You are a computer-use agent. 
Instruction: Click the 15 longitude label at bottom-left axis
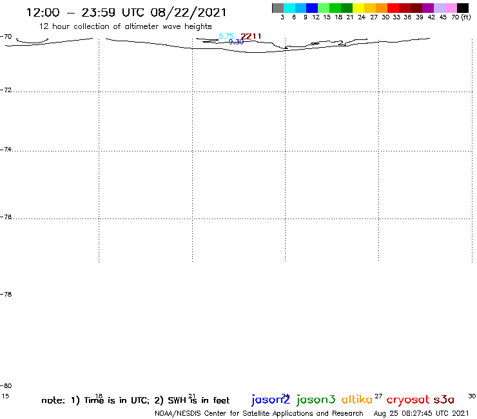tap(5, 396)
